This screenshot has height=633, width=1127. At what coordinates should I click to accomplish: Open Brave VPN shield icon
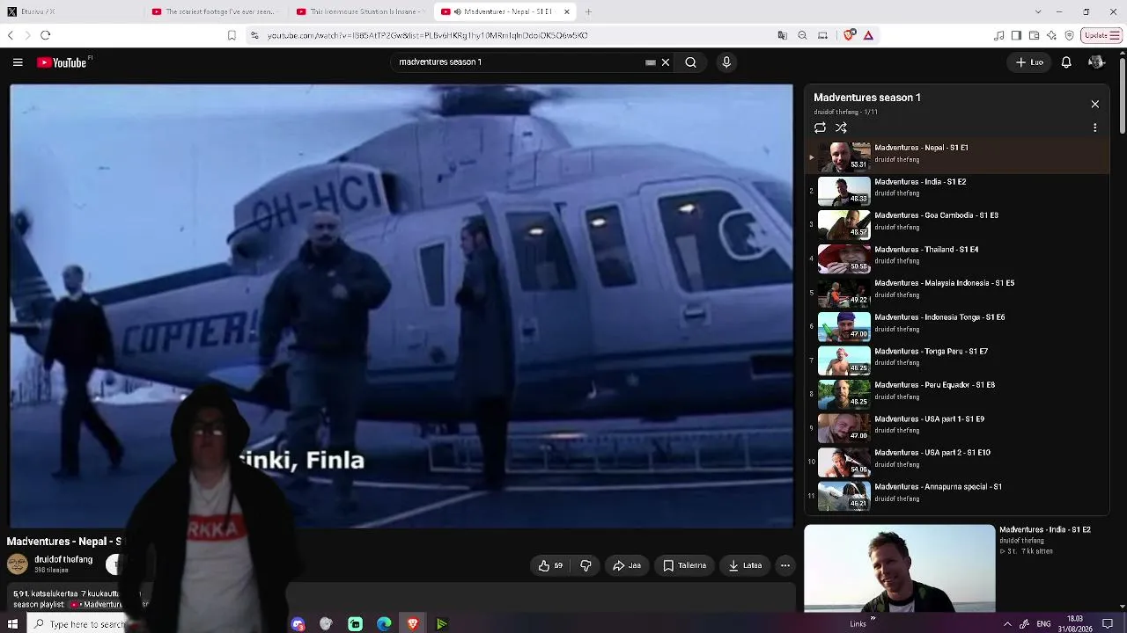[x=1069, y=35]
